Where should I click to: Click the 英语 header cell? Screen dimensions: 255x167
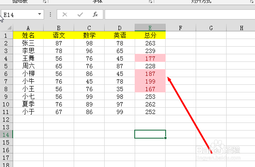119,35
